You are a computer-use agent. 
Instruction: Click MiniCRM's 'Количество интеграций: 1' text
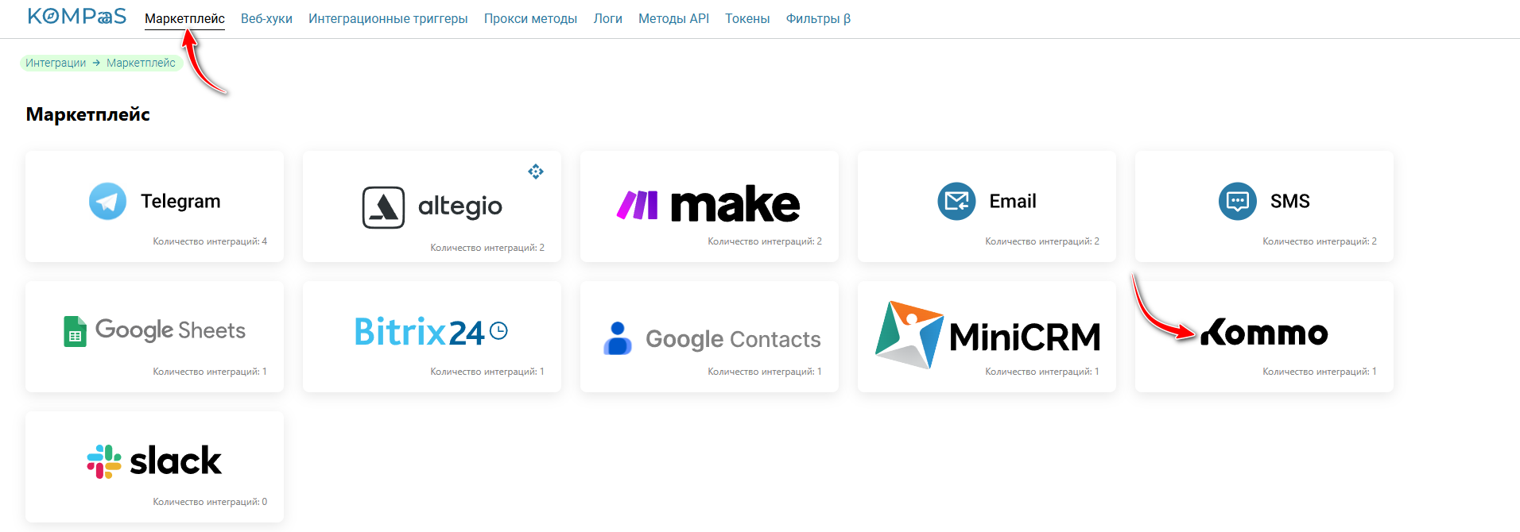[x=1042, y=372]
